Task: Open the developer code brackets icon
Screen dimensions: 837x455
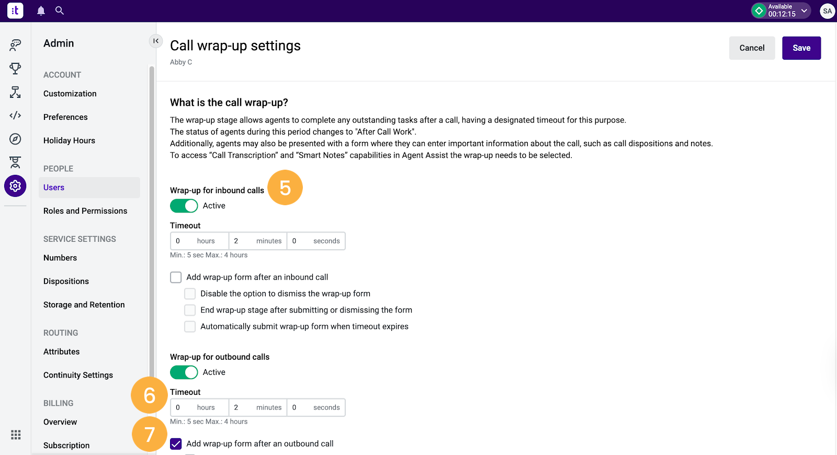Action: click(15, 115)
